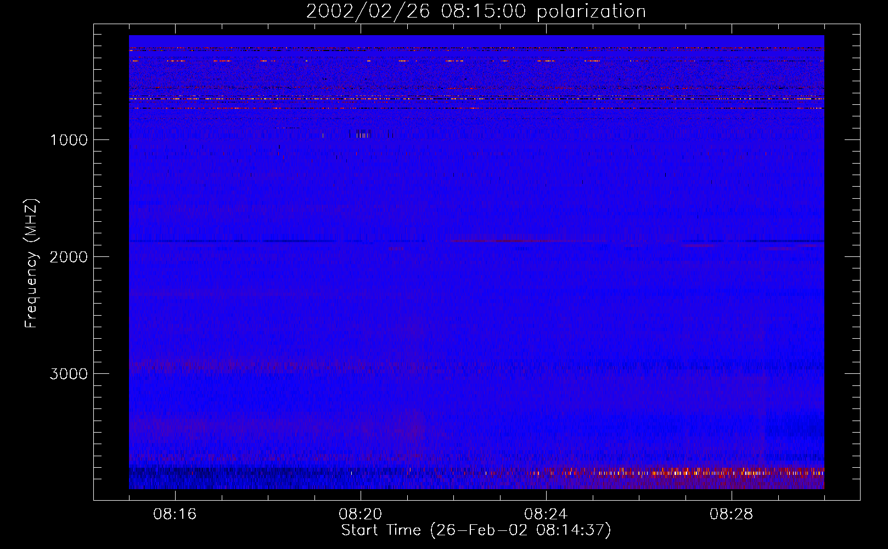The image size is (888, 549).
Task: Click the plot title '2002/02/26 08:15:00 polarization'
Action: (476, 12)
